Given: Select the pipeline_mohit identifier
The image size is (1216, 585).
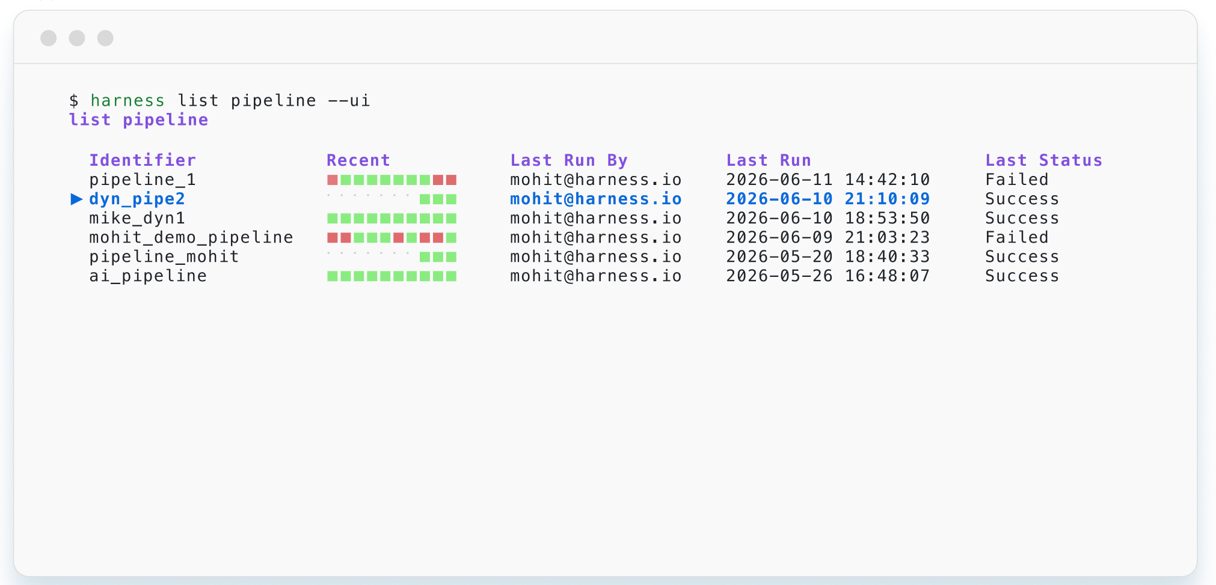Looking at the screenshot, I should point(164,256).
